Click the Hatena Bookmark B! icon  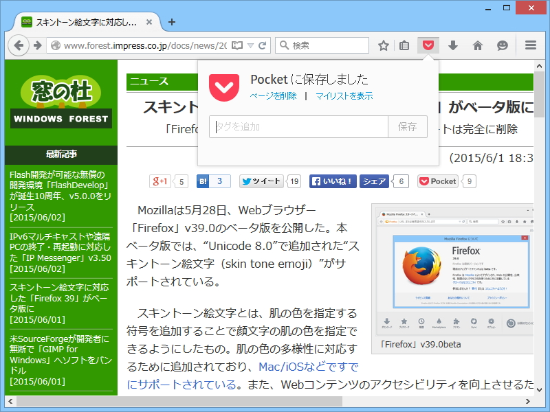coord(201,181)
